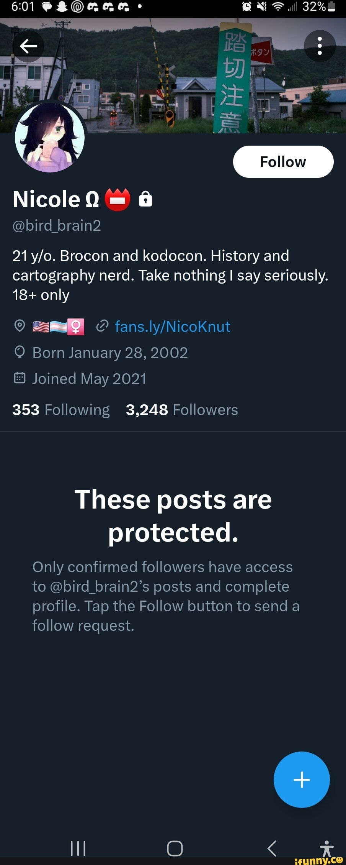Image resolution: width=346 pixels, height=865 pixels.
Task: Click the calendar icon beside Joined May 2021
Action: point(20,378)
